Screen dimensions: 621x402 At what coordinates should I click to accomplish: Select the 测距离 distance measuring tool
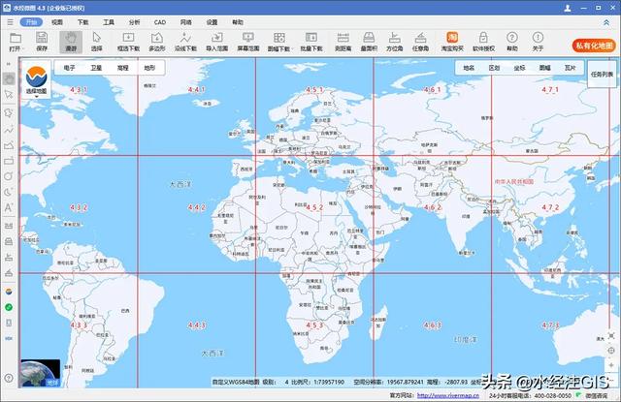click(343, 40)
